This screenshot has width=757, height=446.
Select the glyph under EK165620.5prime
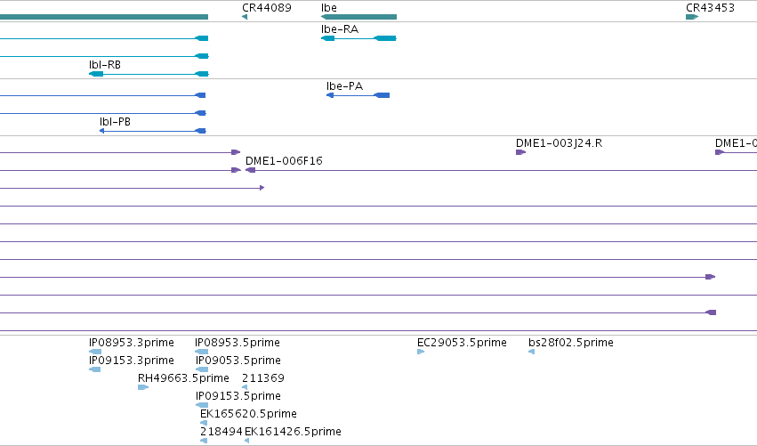204,423
